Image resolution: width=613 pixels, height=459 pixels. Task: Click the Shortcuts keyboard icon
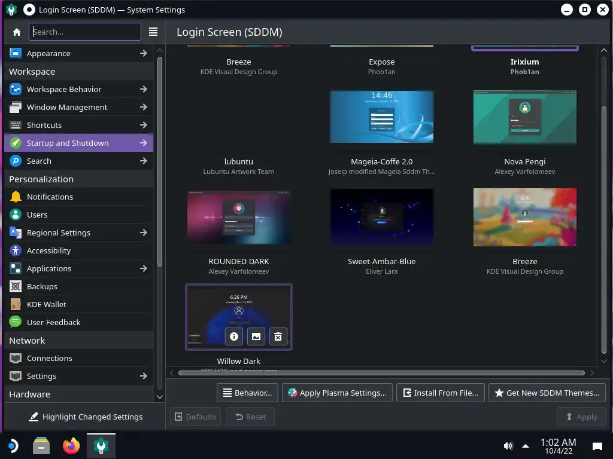click(x=15, y=125)
